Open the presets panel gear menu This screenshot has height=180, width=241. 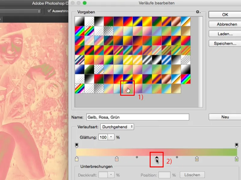point(198,12)
